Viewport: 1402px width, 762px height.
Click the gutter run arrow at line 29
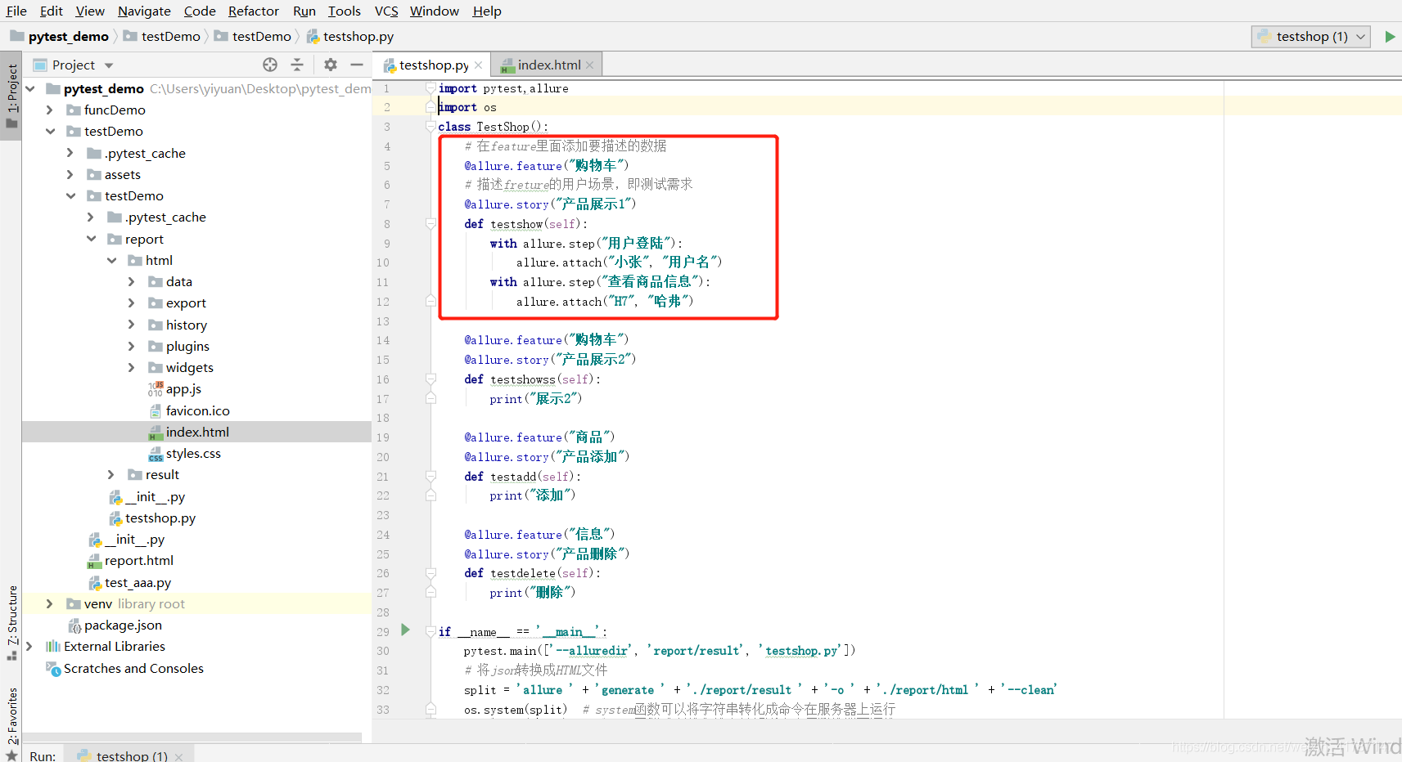point(405,630)
